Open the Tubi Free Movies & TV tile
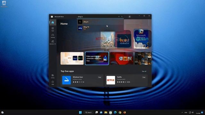This screenshot has width=205, height=115. click(x=124, y=41)
